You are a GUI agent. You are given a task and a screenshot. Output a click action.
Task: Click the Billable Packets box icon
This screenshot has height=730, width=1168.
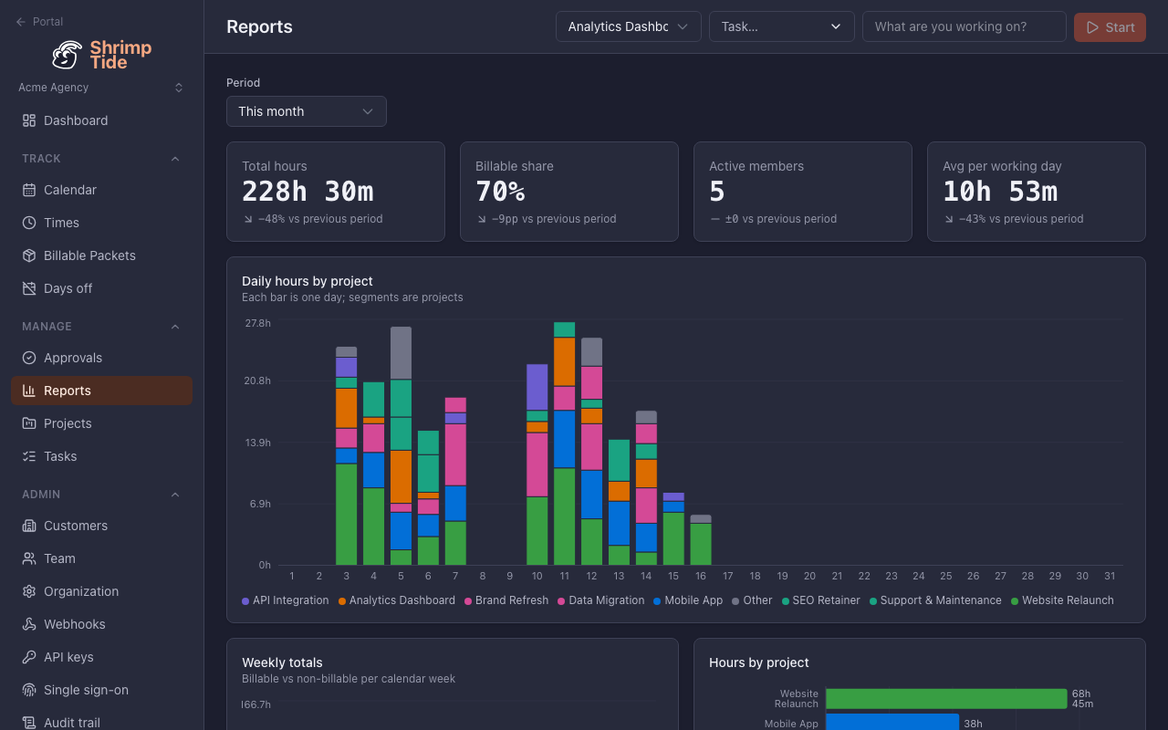tap(29, 255)
